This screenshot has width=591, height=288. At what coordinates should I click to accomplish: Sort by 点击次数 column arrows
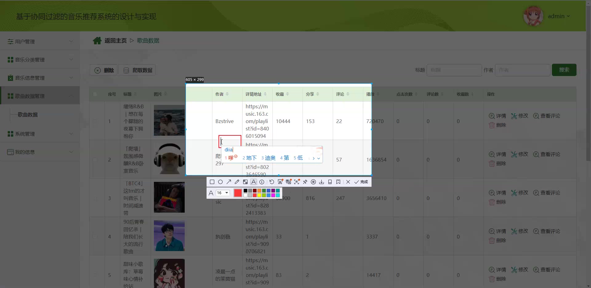[x=416, y=94]
